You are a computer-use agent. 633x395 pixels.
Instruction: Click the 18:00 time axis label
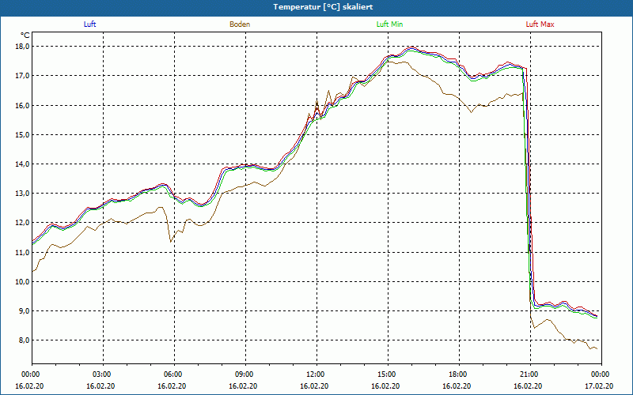click(457, 374)
